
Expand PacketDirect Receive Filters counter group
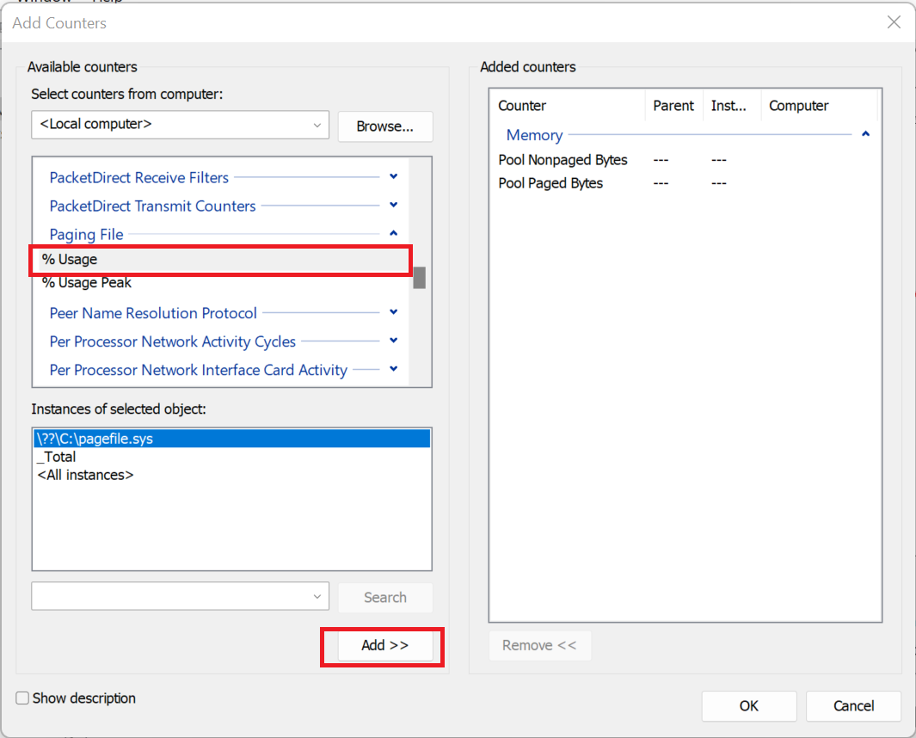(393, 177)
